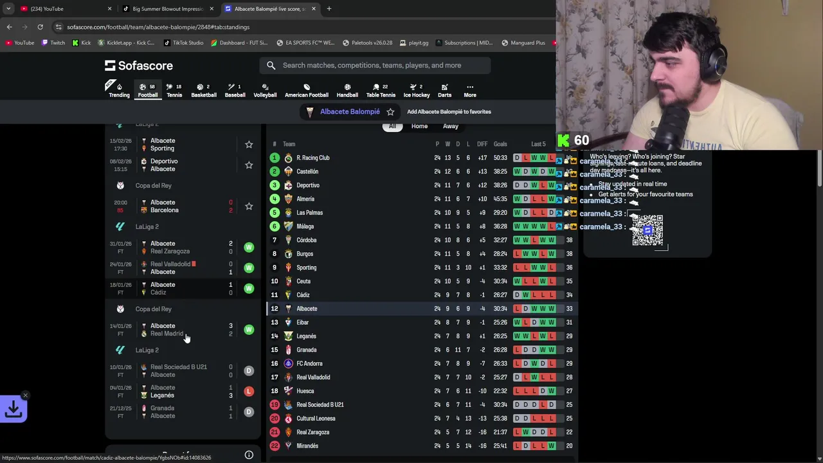Open Almería team in standings

[305, 199]
